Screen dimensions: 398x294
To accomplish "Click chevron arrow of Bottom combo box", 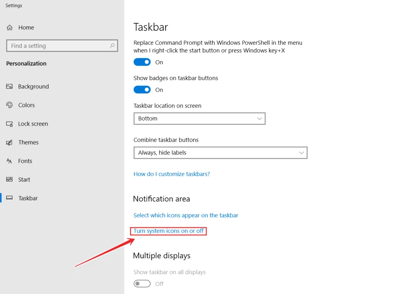I will (x=259, y=118).
